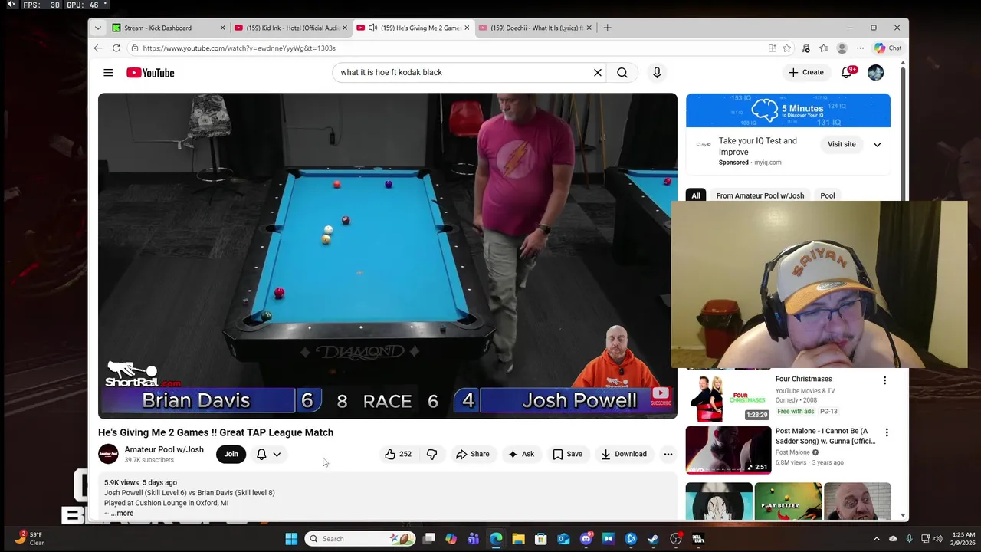Select From Amateur Pool w/Josh chip
Screen dimensions: 981x552
click(760, 195)
